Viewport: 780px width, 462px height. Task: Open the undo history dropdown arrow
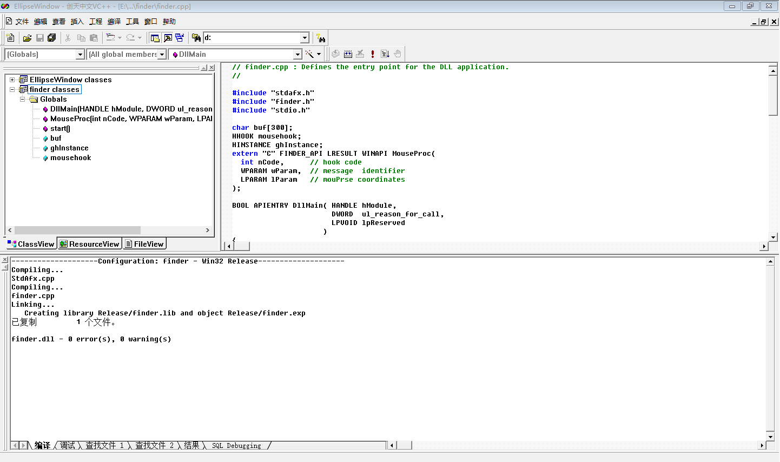[120, 38]
